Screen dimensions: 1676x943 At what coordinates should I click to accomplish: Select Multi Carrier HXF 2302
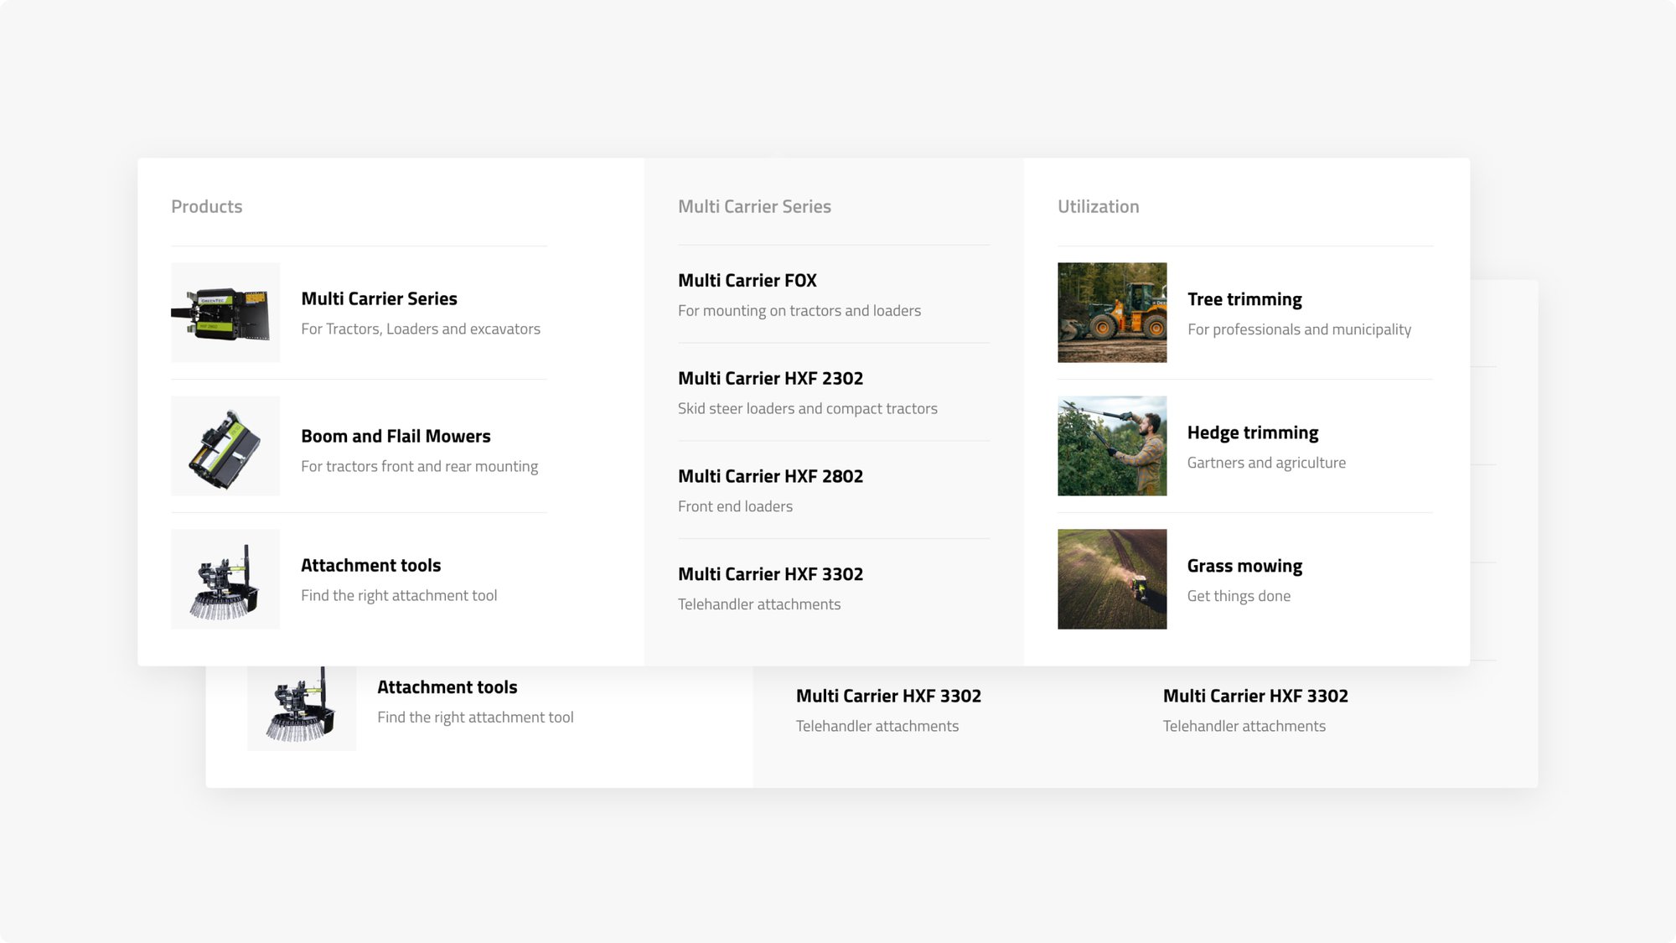[x=770, y=379]
